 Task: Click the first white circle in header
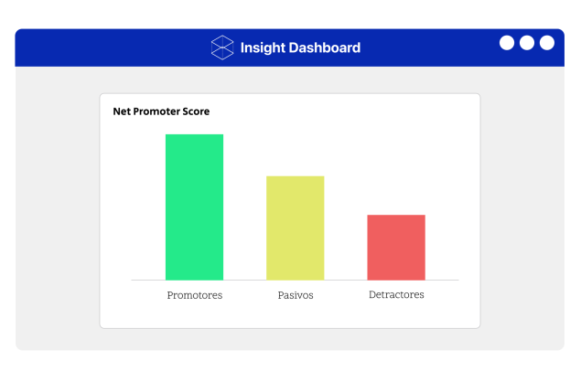[x=507, y=43]
